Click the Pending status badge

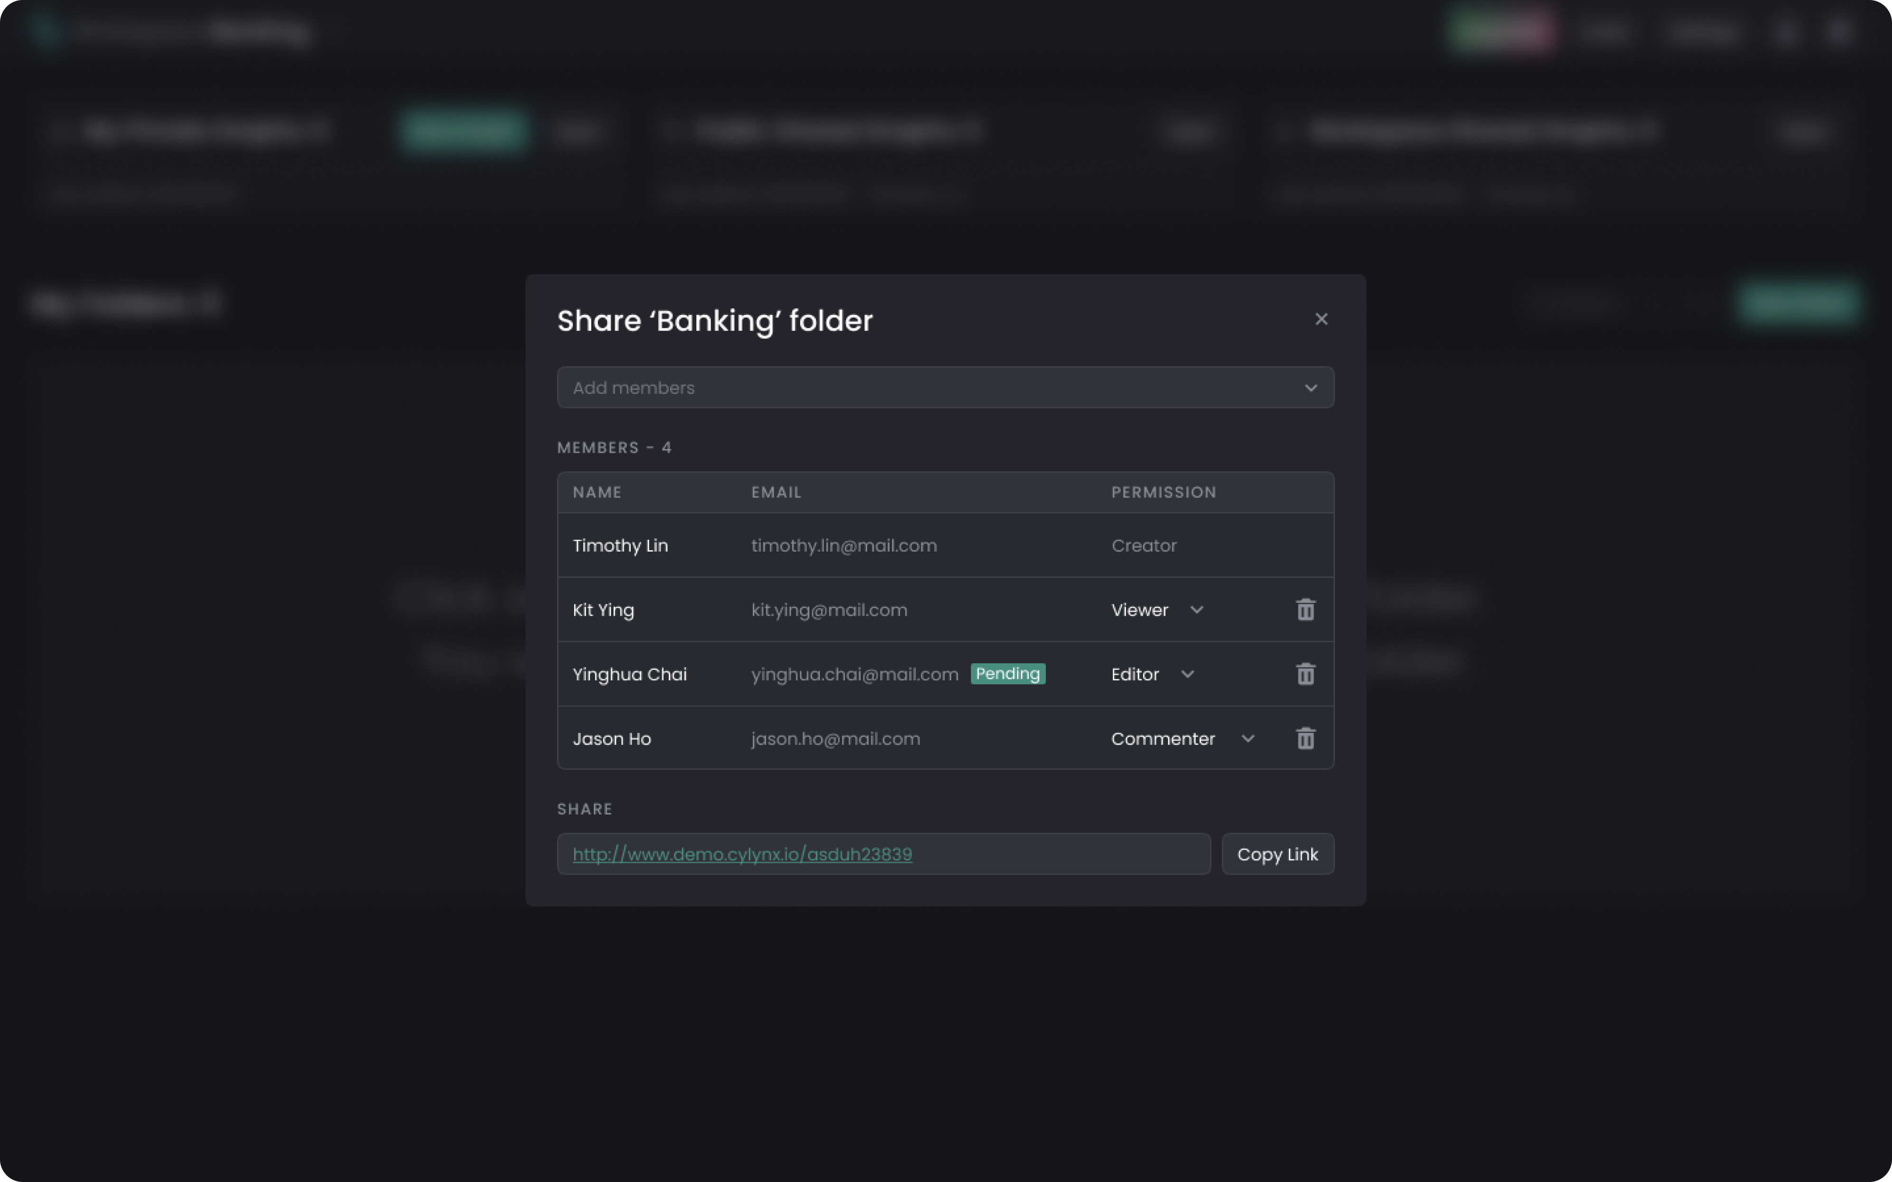[x=1008, y=673]
